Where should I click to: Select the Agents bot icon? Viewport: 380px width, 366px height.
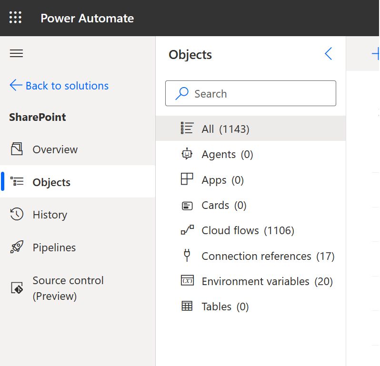[187, 154]
